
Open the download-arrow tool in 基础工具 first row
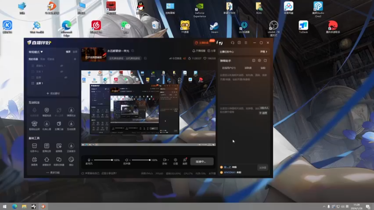pyautogui.click(x=71, y=146)
